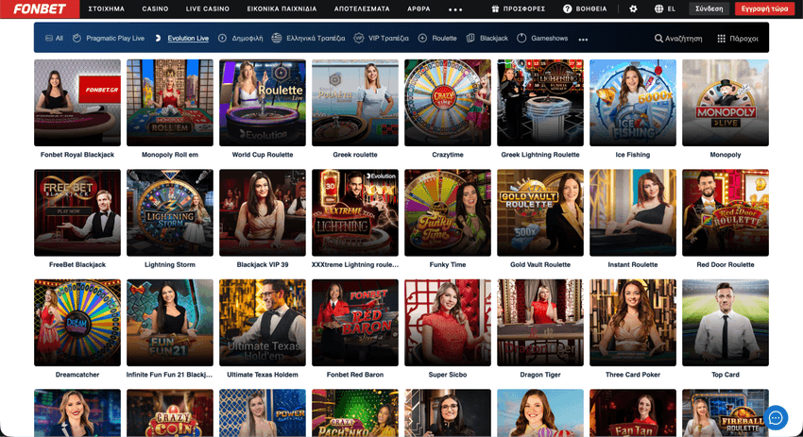Click the Gameshows wheel icon
The width and height of the screenshot is (803, 437).
pos(521,38)
